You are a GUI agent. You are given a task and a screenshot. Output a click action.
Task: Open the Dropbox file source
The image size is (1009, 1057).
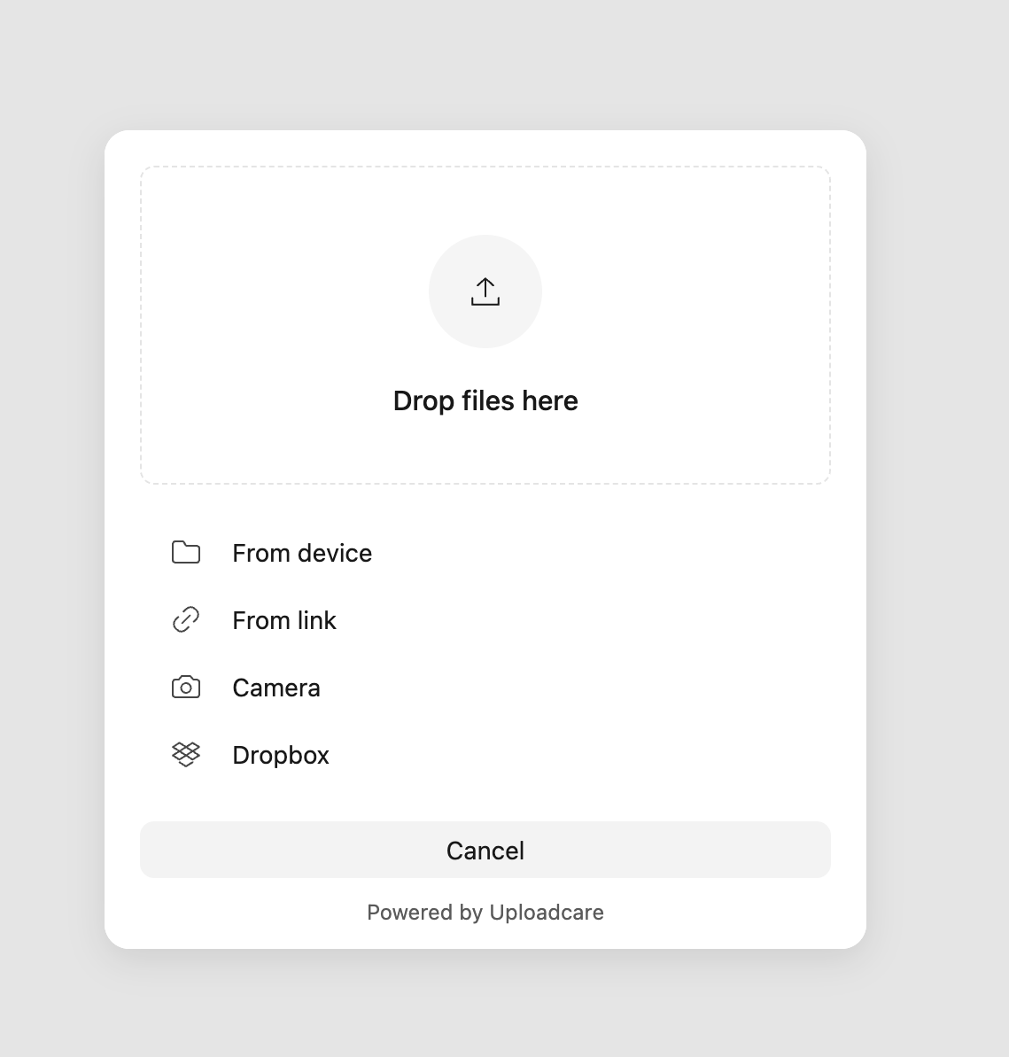pos(281,754)
